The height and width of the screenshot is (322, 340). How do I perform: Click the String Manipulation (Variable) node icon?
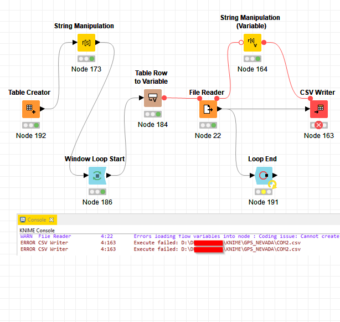pyautogui.click(x=252, y=43)
